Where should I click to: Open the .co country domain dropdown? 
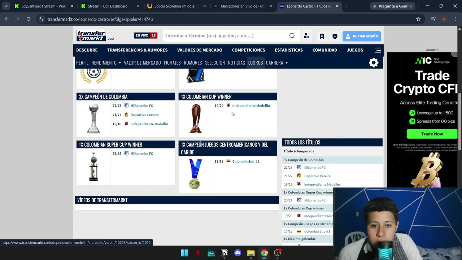pyautogui.click(x=112, y=39)
